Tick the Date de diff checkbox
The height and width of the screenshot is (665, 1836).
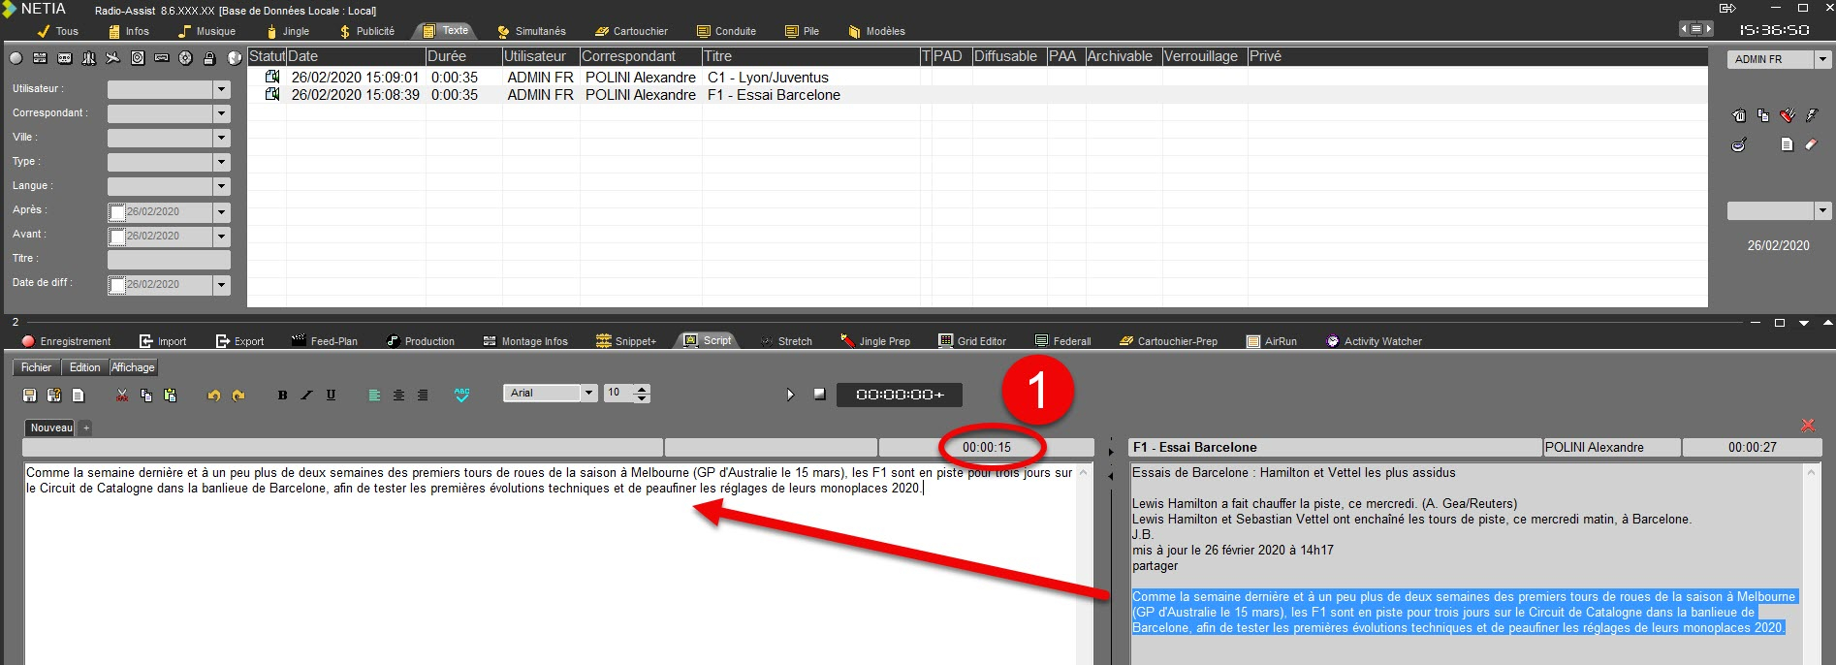tap(117, 285)
